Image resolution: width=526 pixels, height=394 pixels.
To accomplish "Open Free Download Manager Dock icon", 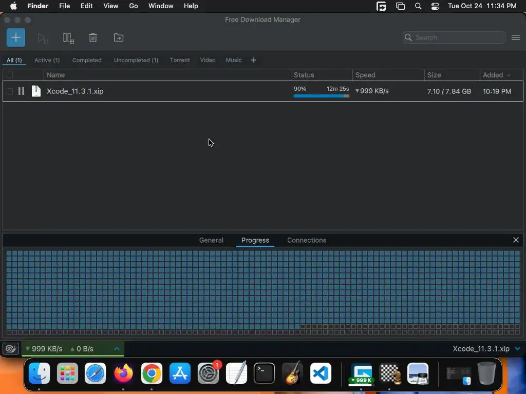I will pos(361,373).
